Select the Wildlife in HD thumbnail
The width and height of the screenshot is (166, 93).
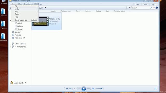coord(40,21)
